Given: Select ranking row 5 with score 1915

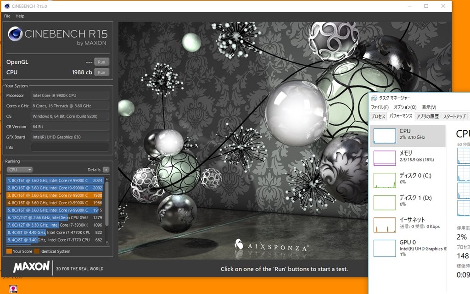Looking at the screenshot, I should [x=55, y=210].
